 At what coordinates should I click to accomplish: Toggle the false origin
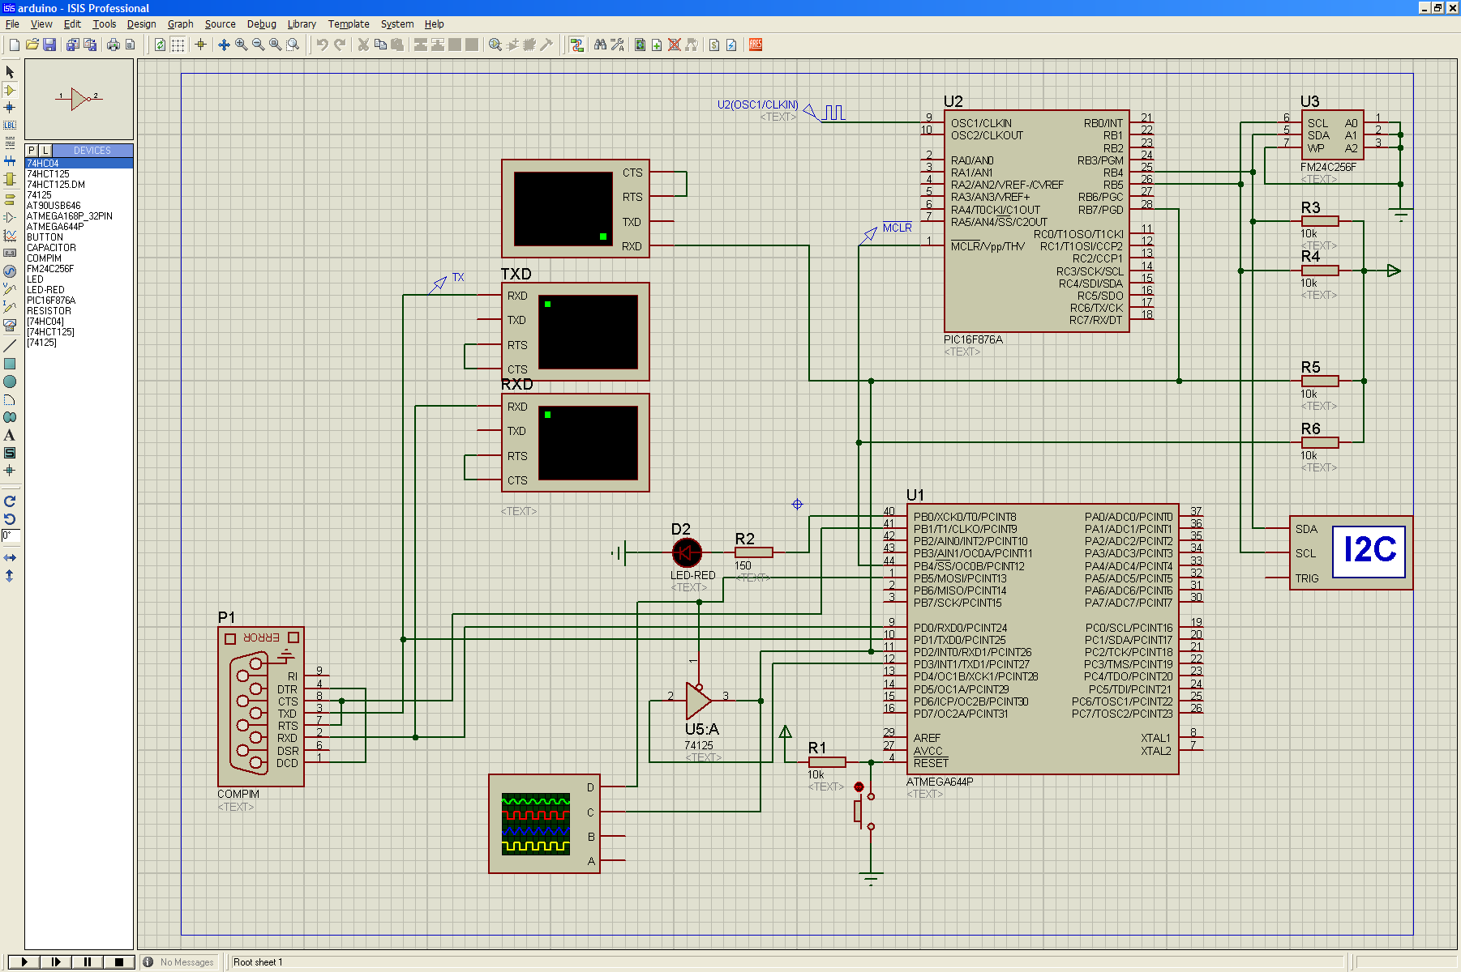(x=201, y=45)
